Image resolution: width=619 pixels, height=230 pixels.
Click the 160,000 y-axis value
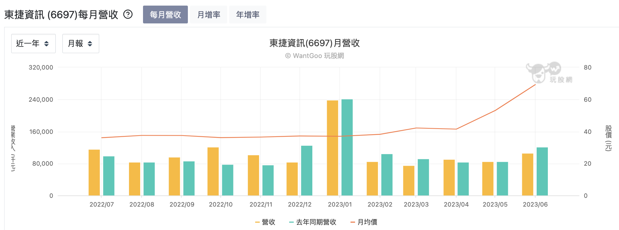click(41, 132)
